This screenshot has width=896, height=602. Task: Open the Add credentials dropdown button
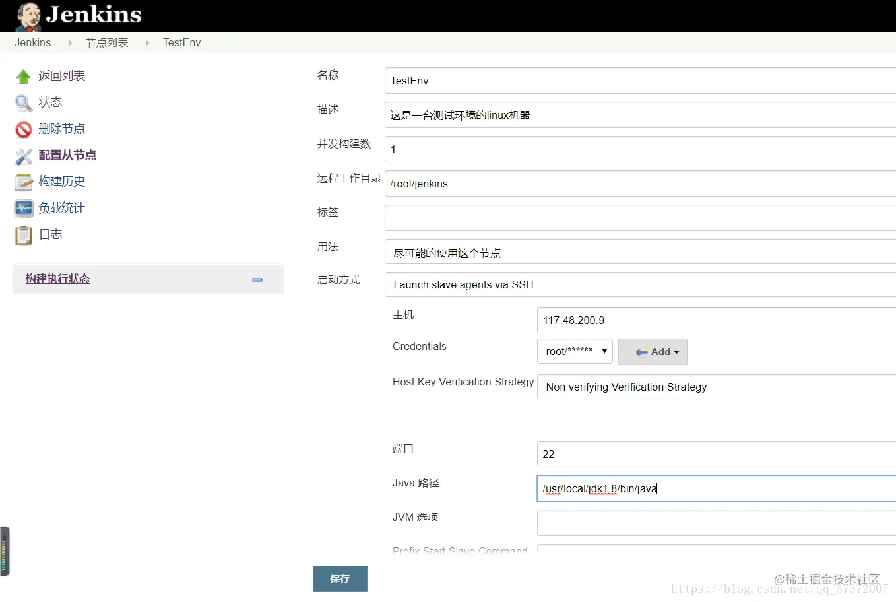coord(653,352)
